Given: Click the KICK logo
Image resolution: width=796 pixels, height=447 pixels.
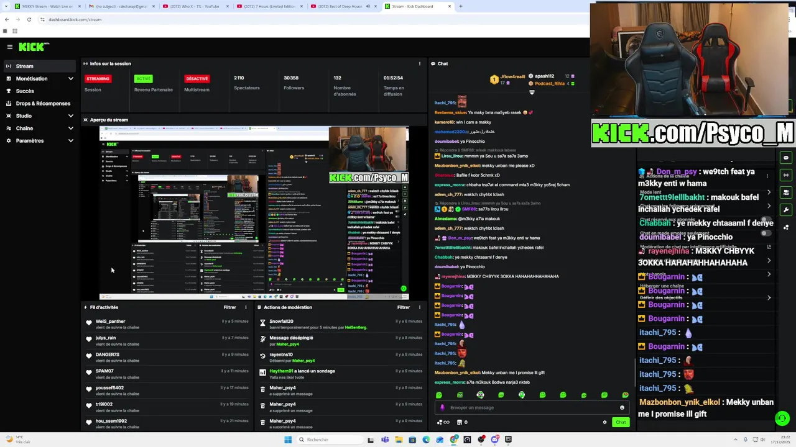Looking at the screenshot, I should click(x=34, y=47).
